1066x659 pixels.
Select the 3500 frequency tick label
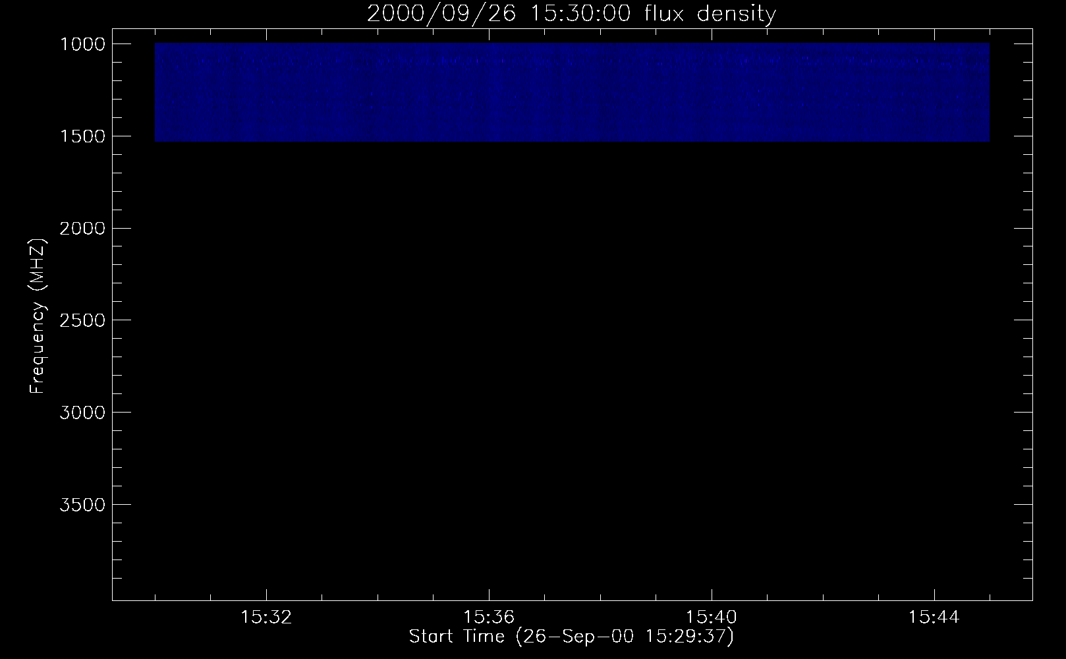click(x=82, y=505)
